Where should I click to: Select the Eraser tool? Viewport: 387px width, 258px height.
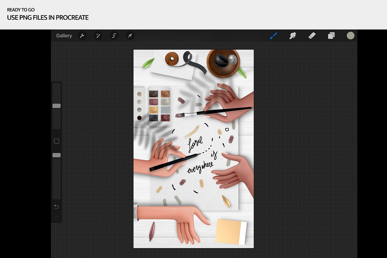pos(312,36)
